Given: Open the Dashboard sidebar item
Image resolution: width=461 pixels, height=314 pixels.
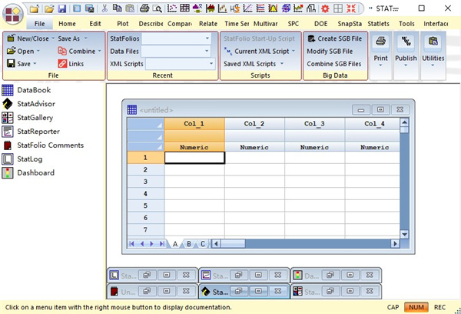Looking at the screenshot, I should pos(8,173).
